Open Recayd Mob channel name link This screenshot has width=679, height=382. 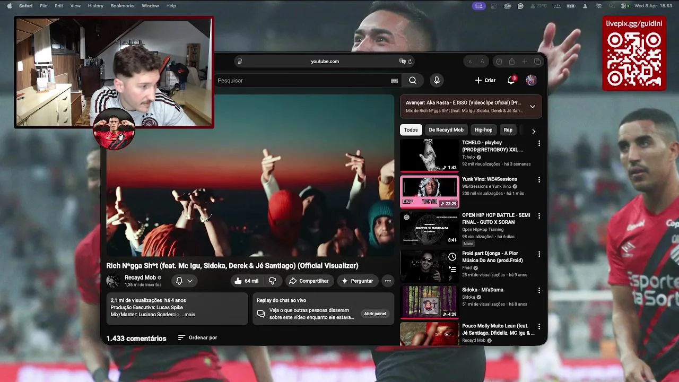tap(141, 277)
